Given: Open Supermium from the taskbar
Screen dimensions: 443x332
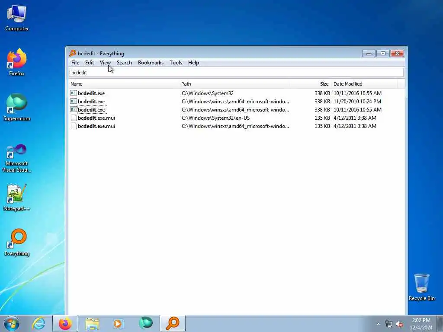Looking at the screenshot, I should (x=146, y=323).
